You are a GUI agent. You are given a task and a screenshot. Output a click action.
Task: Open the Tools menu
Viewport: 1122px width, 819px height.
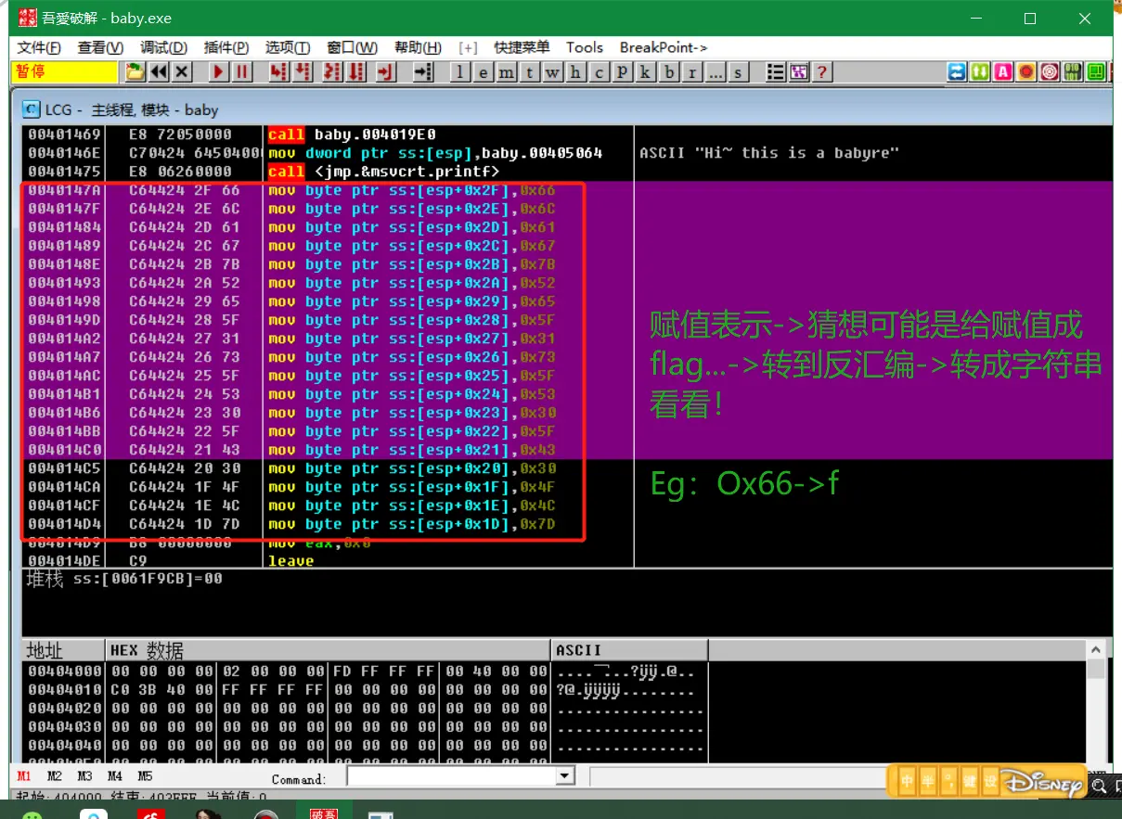click(585, 48)
